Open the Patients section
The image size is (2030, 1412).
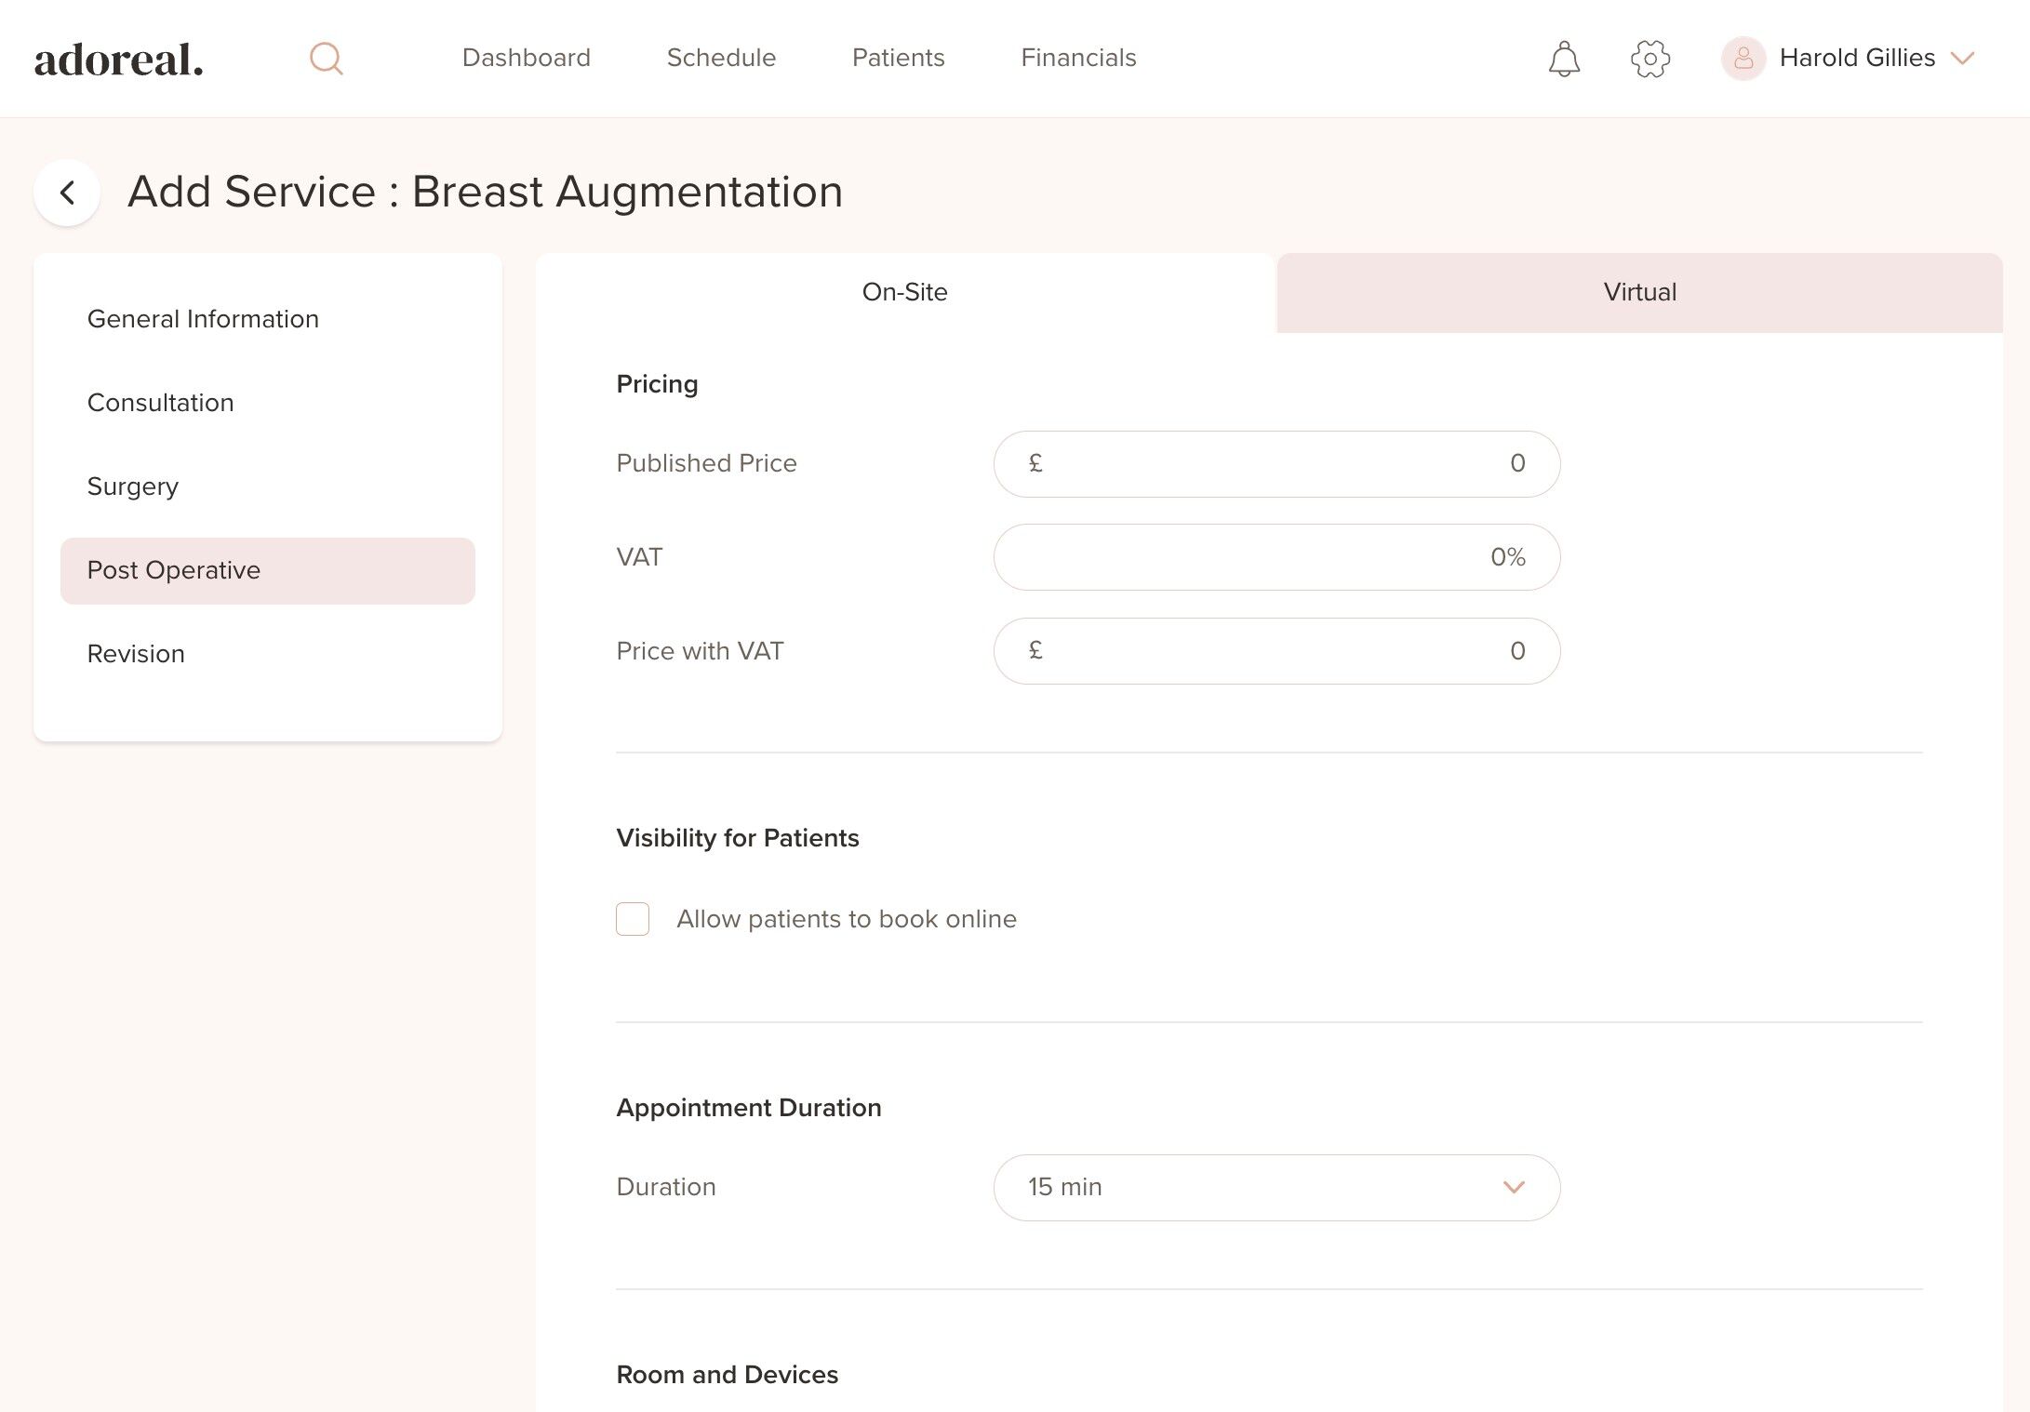coord(898,58)
